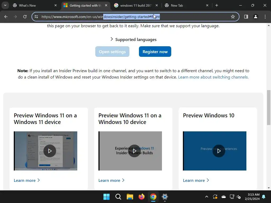
Task: Close the New Tab tab
Action: [x=207, y=6]
